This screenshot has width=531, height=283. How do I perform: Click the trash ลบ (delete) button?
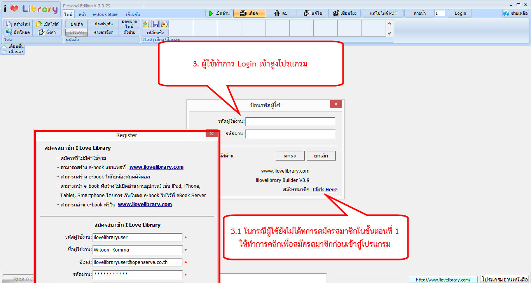tap(281, 13)
